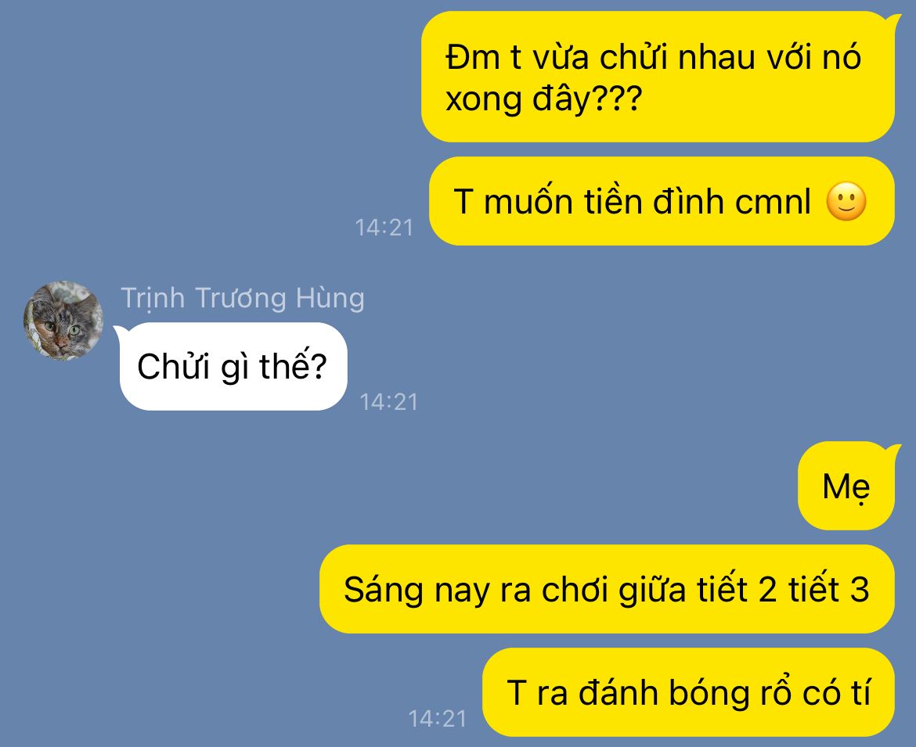The height and width of the screenshot is (747, 916).
Task: Click the 14:21 timestamp beside 'T ra đánh bóng rổ'
Action: tap(438, 718)
